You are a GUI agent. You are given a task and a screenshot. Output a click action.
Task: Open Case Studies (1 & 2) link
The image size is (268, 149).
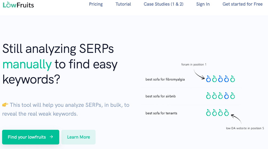coord(163,4)
